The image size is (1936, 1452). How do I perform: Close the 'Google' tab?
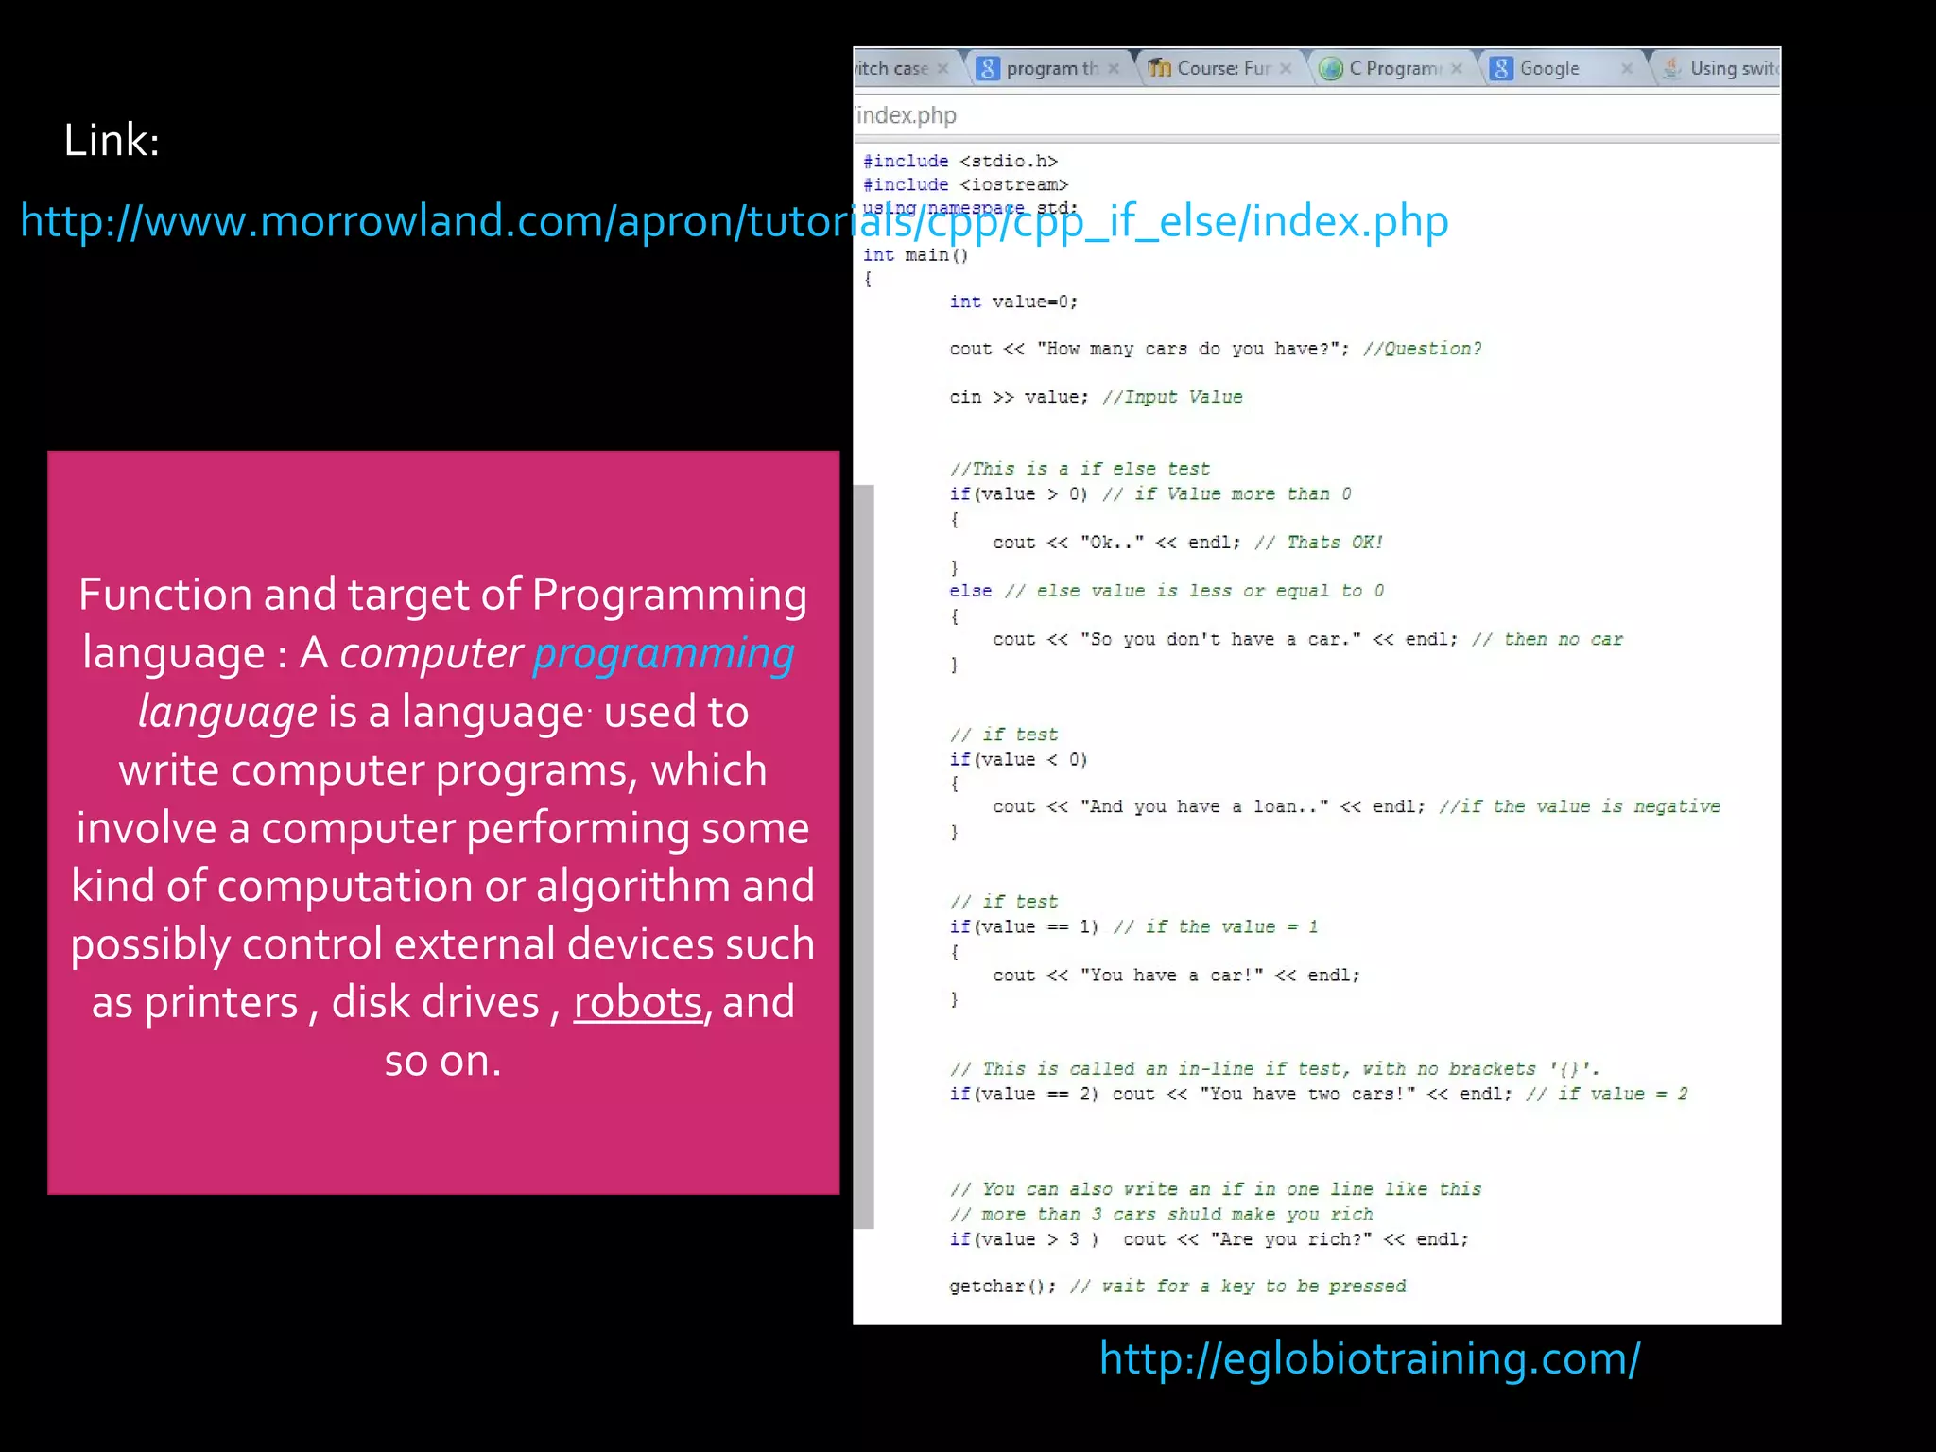point(1627,68)
